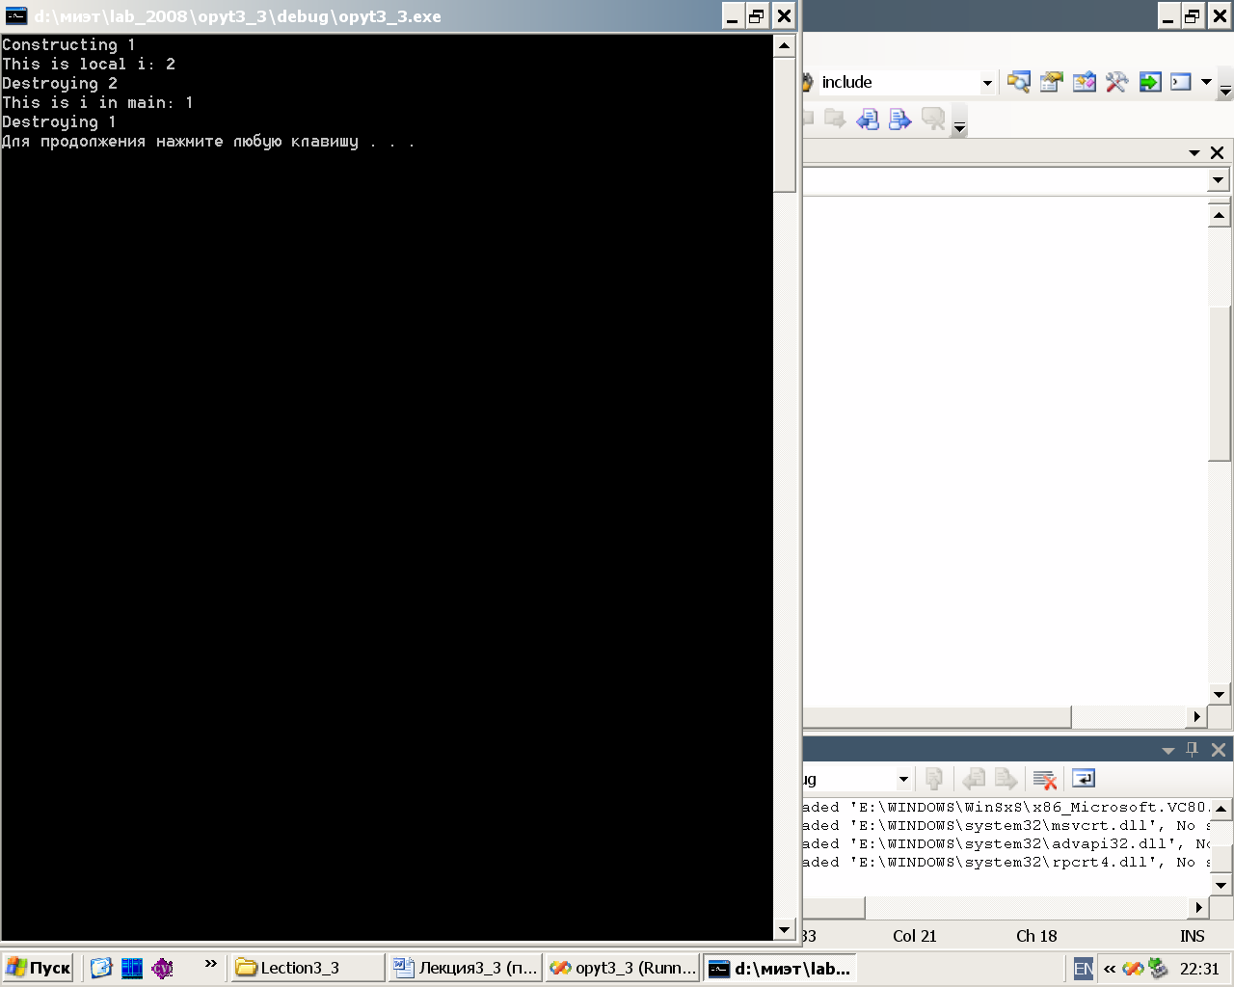This screenshot has width=1234, height=987.
Task: Click the 'Destroying 2' line in the console
Action: pyautogui.click(x=60, y=83)
